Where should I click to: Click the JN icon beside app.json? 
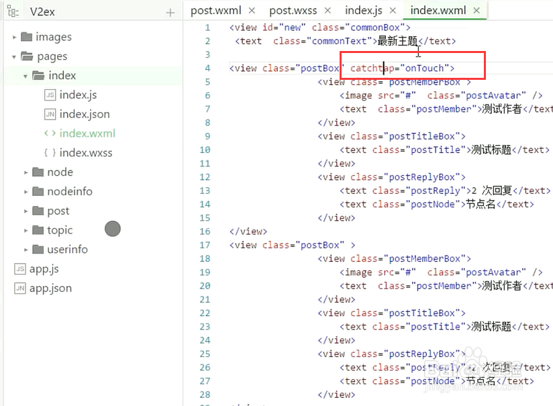pos(20,288)
